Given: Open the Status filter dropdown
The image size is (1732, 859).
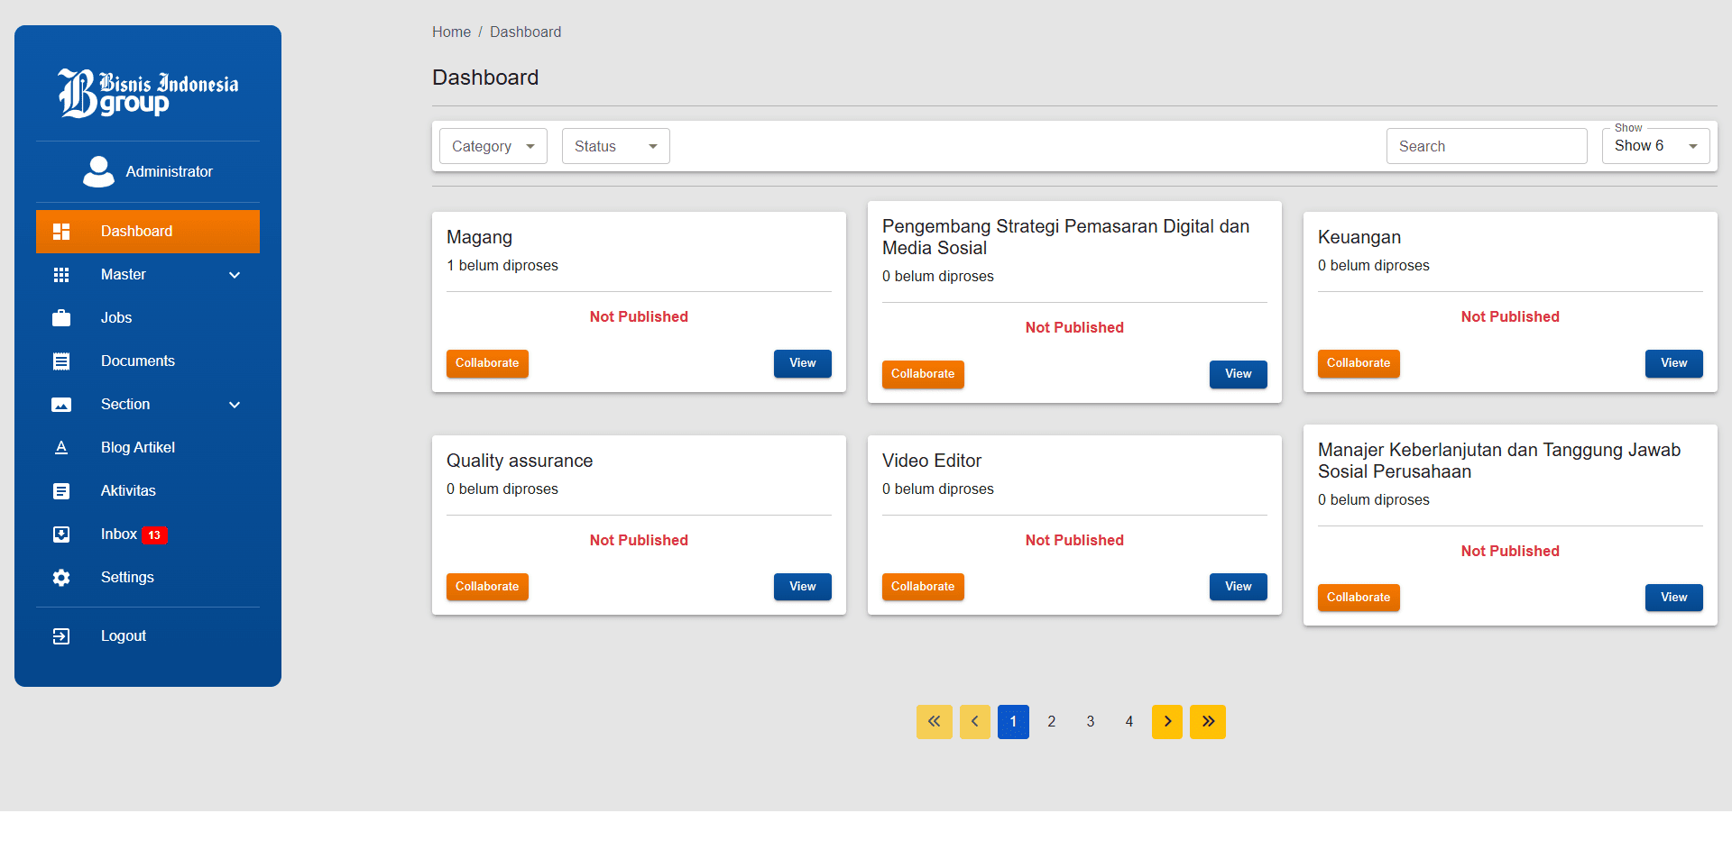Looking at the screenshot, I should point(615,146).
